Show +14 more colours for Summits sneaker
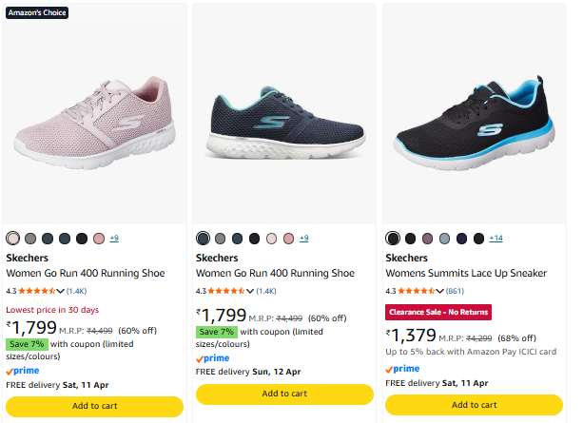 [x=496, y=238]
